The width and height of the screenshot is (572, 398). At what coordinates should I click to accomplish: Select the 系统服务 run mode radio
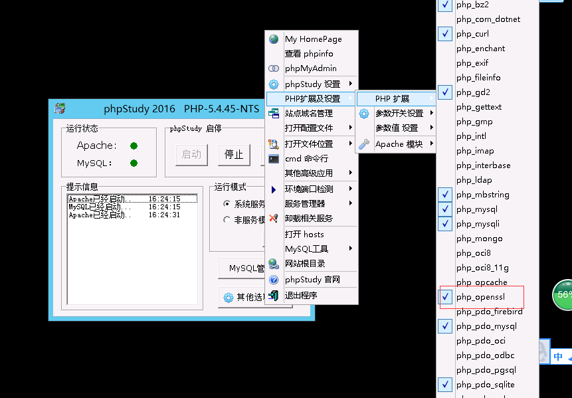tap(227, 204)
